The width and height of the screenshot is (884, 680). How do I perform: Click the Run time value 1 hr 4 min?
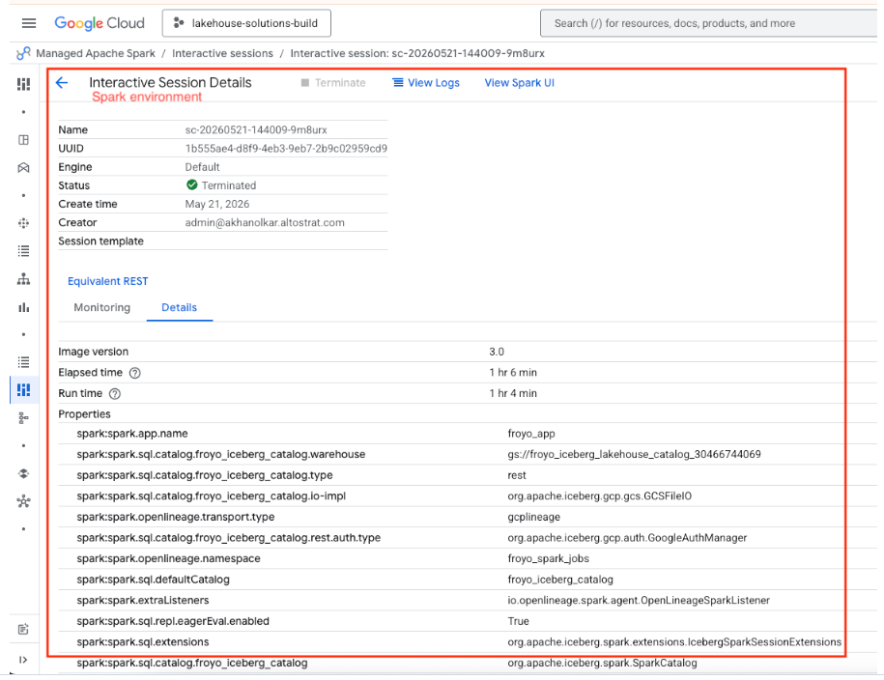[513, 393]
